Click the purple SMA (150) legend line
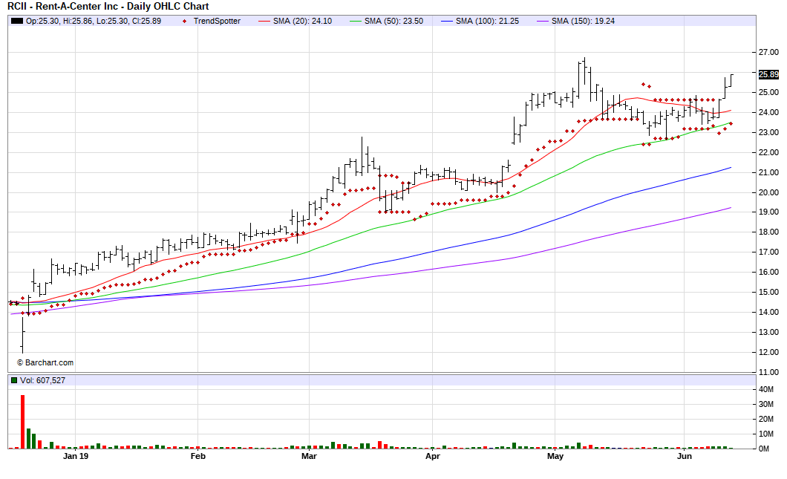 (x=543, y=21)
